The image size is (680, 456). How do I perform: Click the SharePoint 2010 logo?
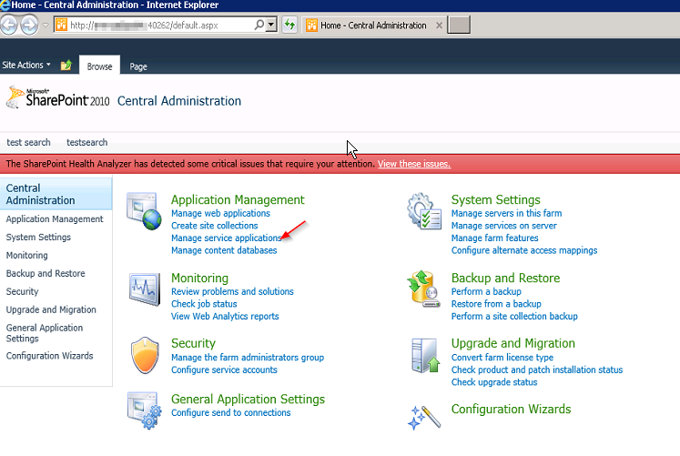[x=57, y=97]
